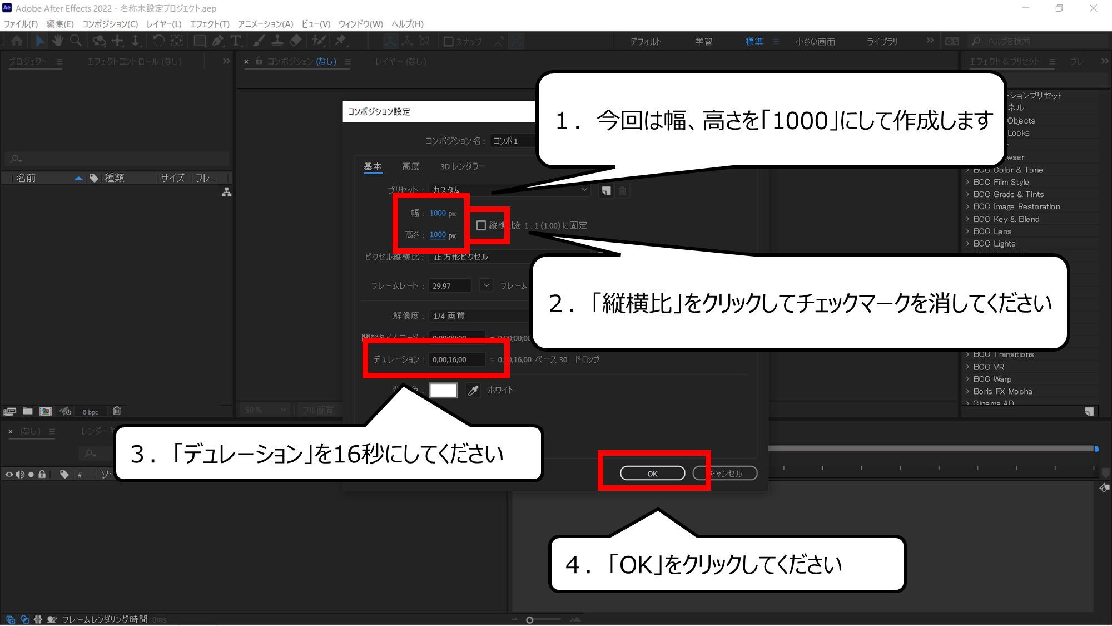Select the Type text tool
This screenshot has width=1112, height=626.
tap(236, 41)
